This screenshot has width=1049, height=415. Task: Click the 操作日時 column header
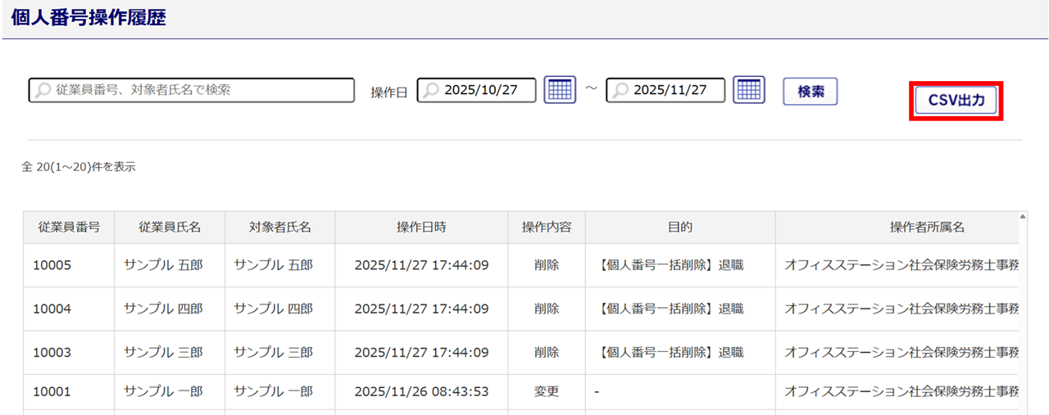(x=421, y=228)
